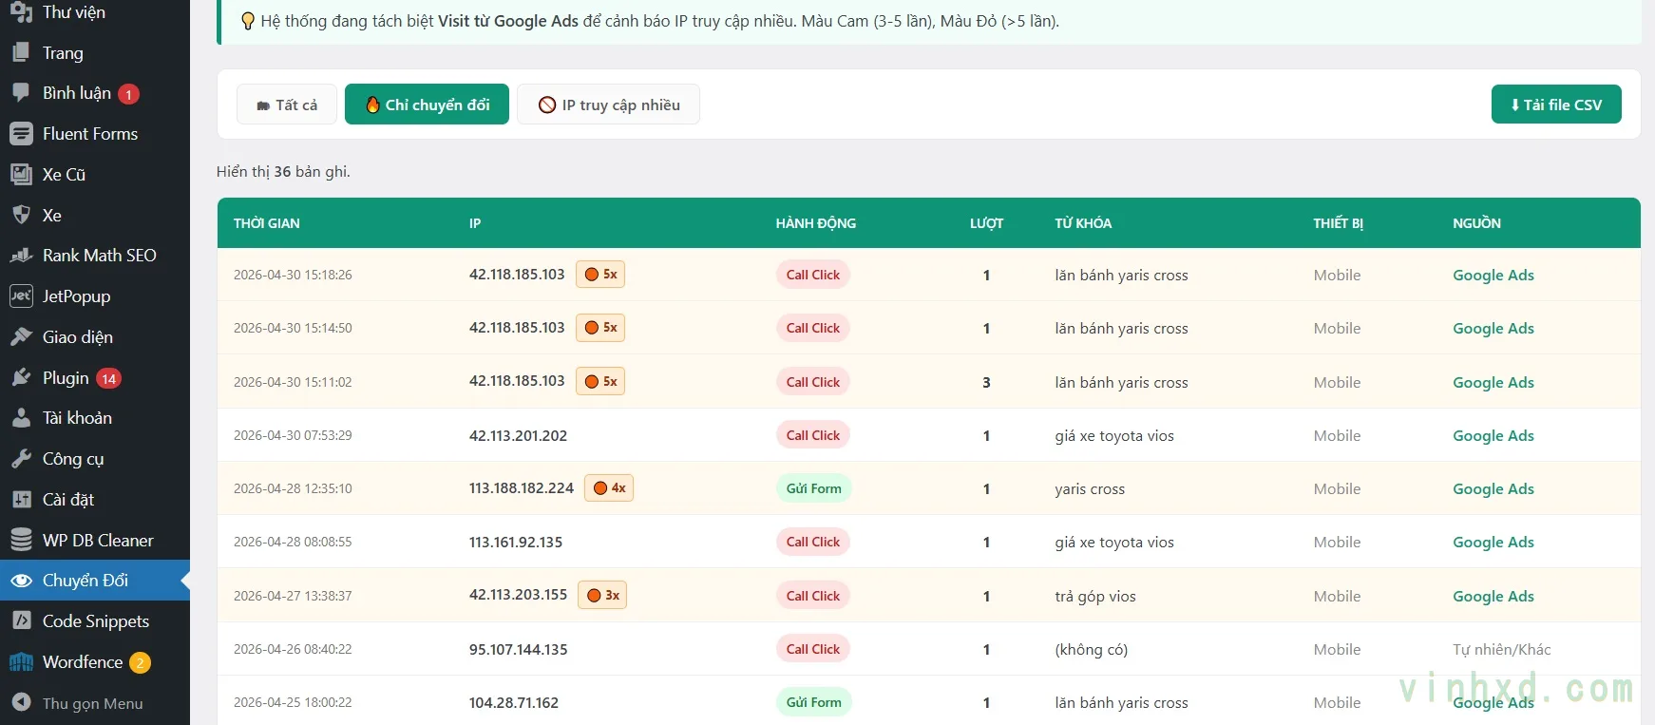Click the red badge 14 beside Plugin

109,378
